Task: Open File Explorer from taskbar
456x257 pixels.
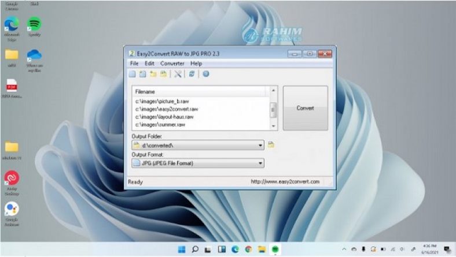Action: pos(262,249)
